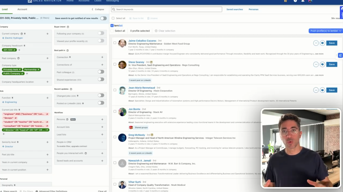Open more options for Jaime Ceballos Cazares

(316, 43)
